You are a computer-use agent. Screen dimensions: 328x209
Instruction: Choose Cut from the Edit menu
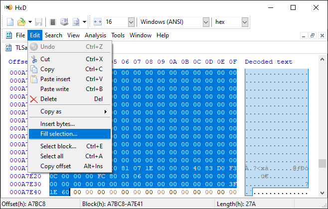pos(70,59)
